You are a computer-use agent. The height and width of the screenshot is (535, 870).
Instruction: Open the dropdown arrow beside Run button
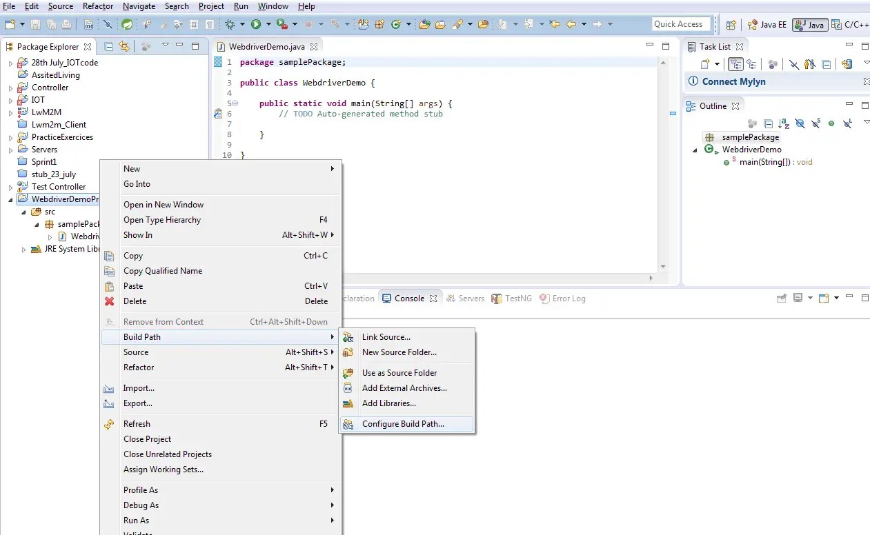pyautogui.click(x=268, y=25)
